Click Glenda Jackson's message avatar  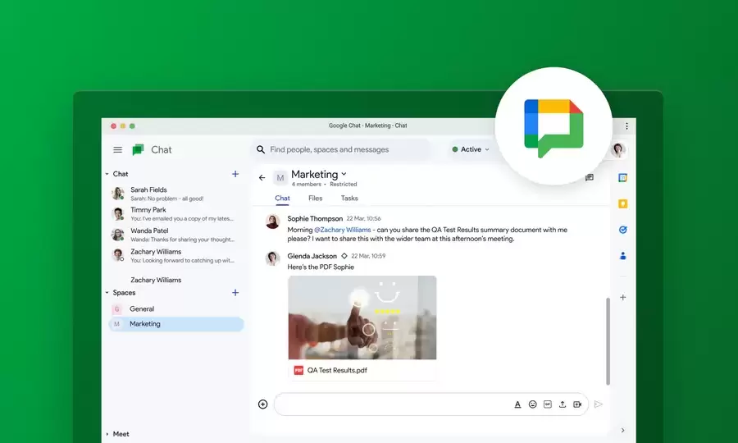click(272, 258)
